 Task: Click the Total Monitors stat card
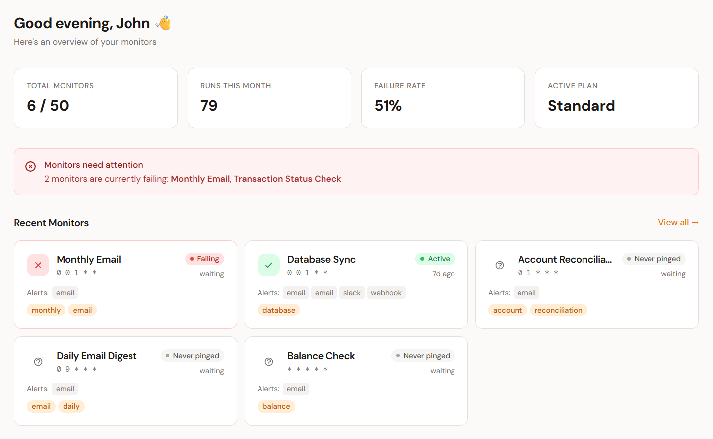[x=96, y=98]
